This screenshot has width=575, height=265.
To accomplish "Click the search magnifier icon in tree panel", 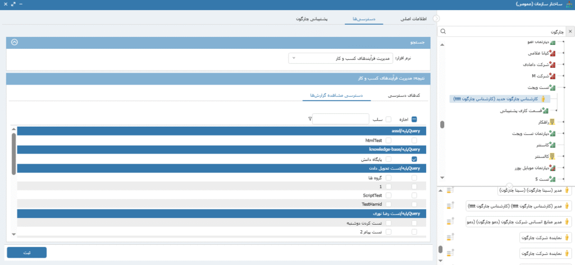I will coord(444,31).
